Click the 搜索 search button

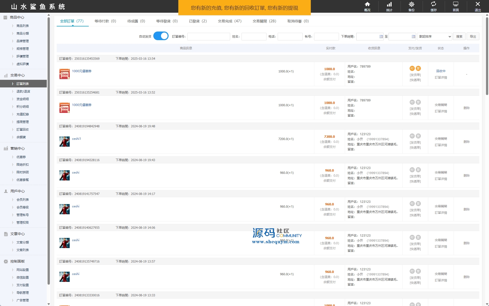pos(459,37)
